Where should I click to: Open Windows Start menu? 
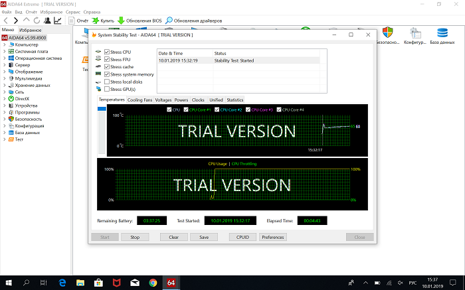click(9, 283)
